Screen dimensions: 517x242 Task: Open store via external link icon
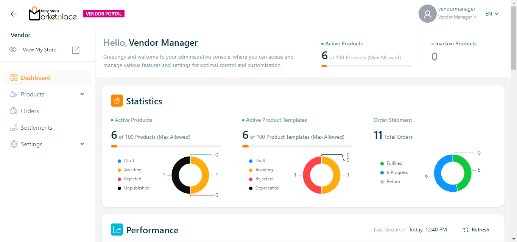coord(76,50)
